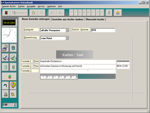This screenshot has width=150, height=113.
Task: Open the calculator icon in sidebar
Action: [x=13, y=48]
